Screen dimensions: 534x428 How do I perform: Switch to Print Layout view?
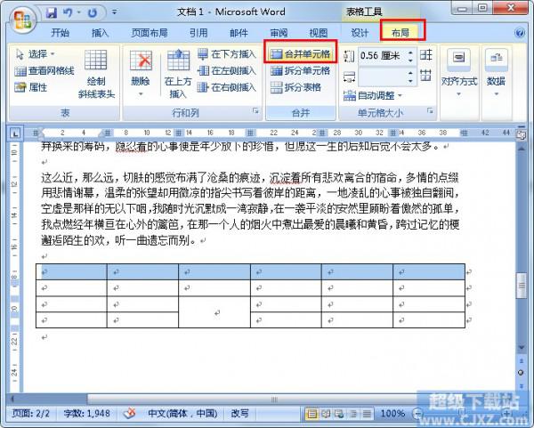pyautogui.click(x=311, y=414)
